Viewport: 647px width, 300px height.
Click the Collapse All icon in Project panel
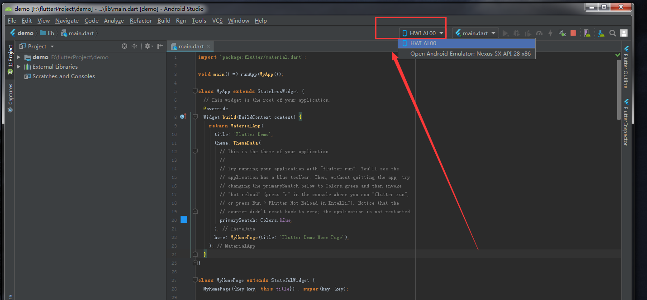(x=134, y=46)
